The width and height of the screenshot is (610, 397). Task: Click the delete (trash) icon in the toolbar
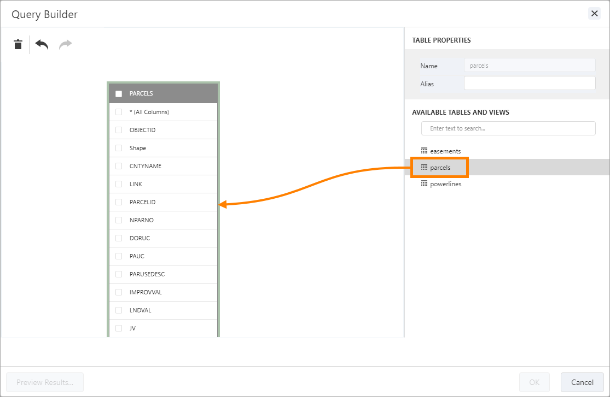(x=18, y=44)
